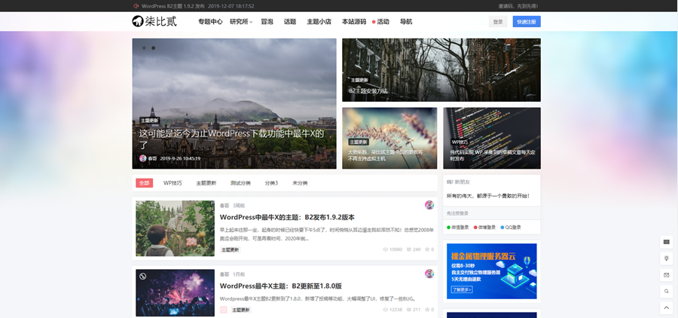678x318 pixels.
Task: Click 主题更新 label on the main slider
Action: (149, 121)
